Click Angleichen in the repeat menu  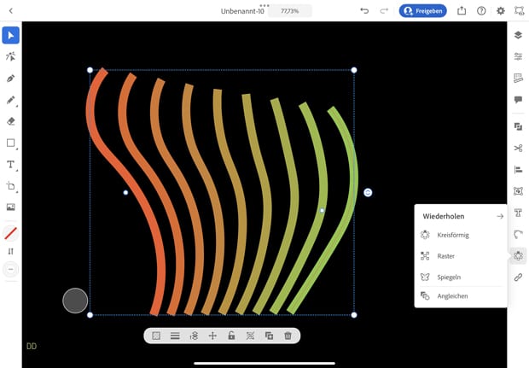coord(451,296)
